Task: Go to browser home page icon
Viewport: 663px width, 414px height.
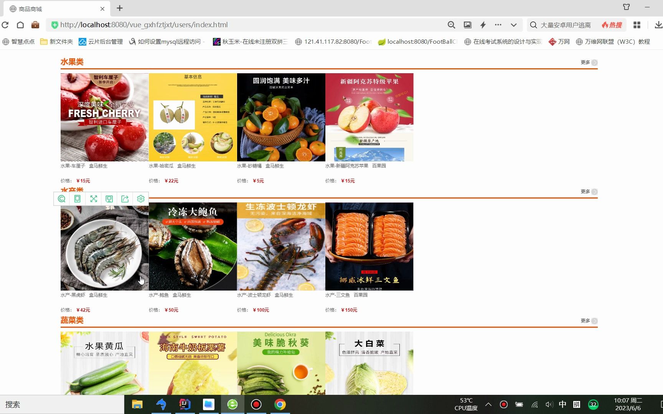Action: click(20, 25)
